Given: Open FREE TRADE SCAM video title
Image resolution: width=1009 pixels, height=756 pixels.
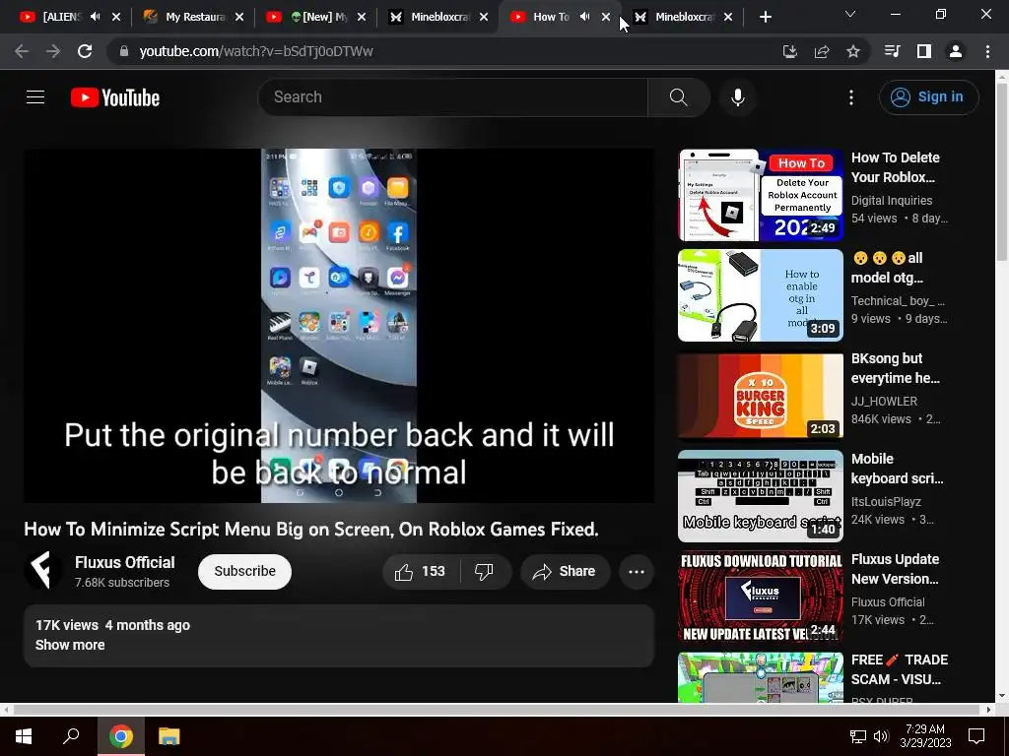Looking at the screenshot, I should pos(899,669).
